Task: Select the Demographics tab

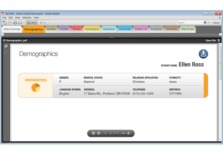Action: tap(34, 29)
